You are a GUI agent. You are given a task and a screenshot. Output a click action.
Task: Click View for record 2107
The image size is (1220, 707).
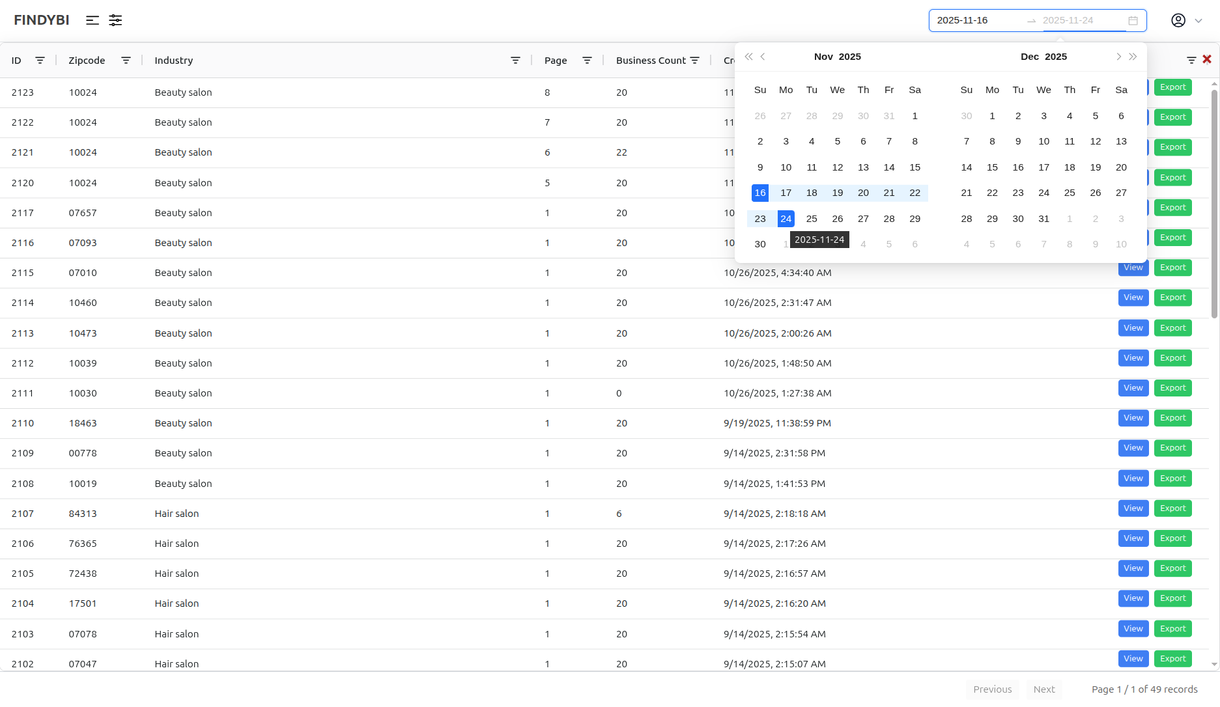[1133, 508]
